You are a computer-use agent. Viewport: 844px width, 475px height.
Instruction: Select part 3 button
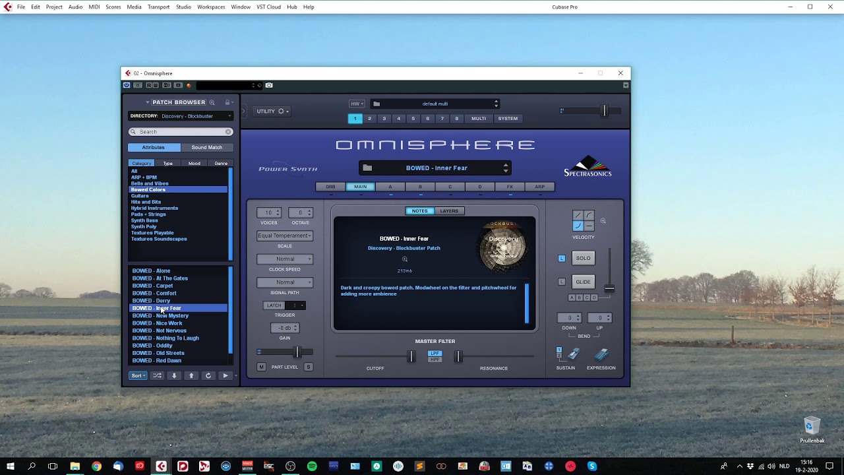384,119
